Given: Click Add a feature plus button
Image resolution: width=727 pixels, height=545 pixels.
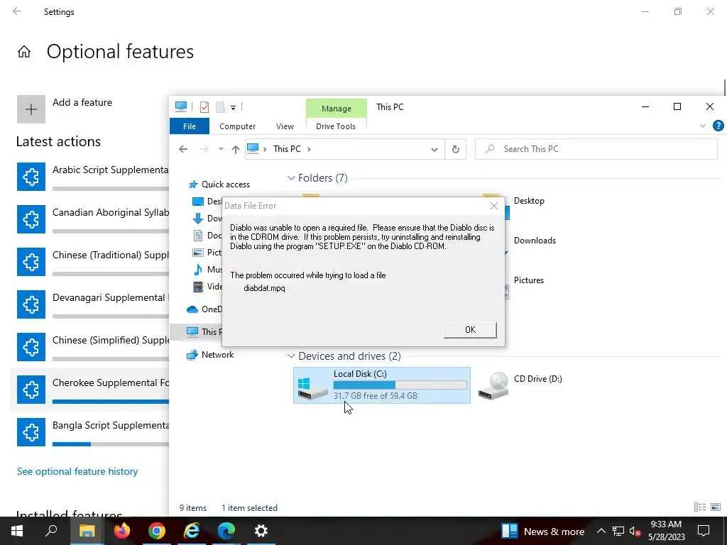Looking at the screenshot, I should (x=31, y=109).
